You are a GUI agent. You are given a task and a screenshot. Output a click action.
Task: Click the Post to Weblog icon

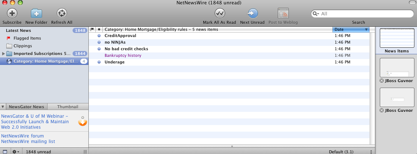[283, 13]
